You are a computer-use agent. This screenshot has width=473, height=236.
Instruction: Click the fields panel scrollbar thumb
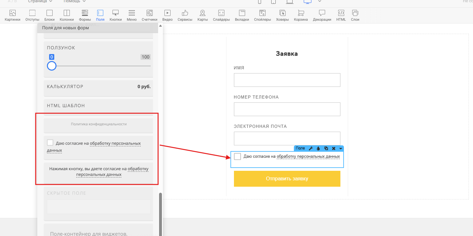click(x=161, y=214)
